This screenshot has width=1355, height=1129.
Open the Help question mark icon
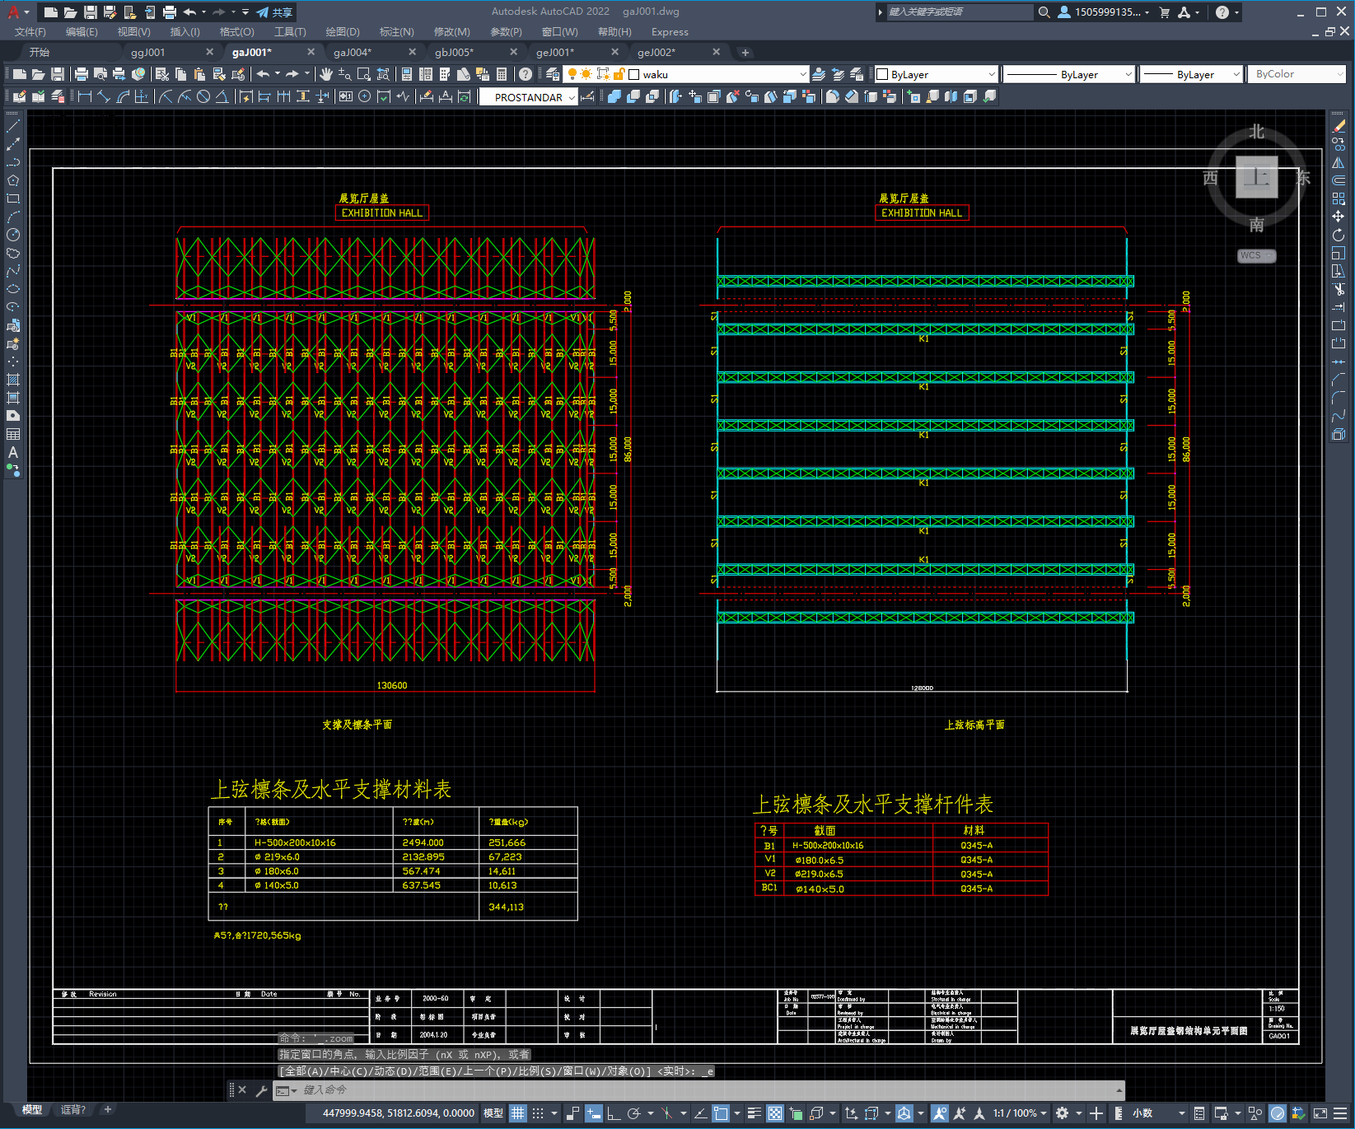[526, 74]
